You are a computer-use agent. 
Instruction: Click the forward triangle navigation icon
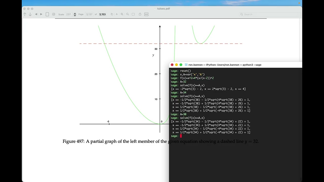point(41,14)
